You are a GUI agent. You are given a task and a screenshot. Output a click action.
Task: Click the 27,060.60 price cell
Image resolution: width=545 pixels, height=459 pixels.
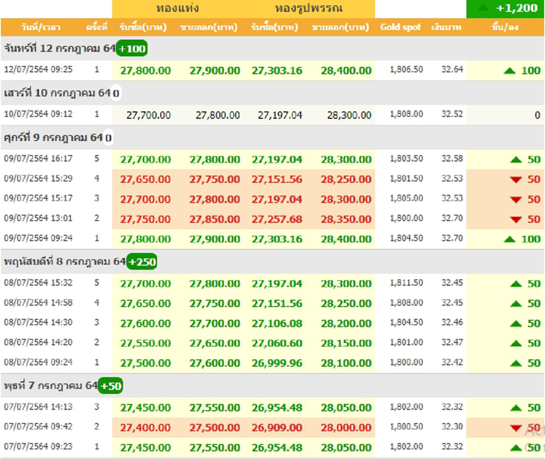pyautogui.click(x=277, y=343)
